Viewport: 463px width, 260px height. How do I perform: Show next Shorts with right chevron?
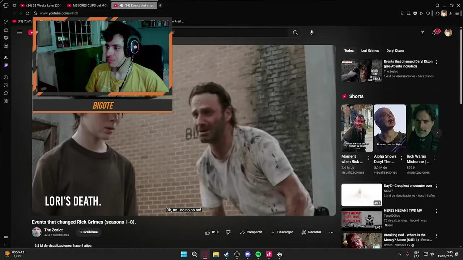click(437, 133)
